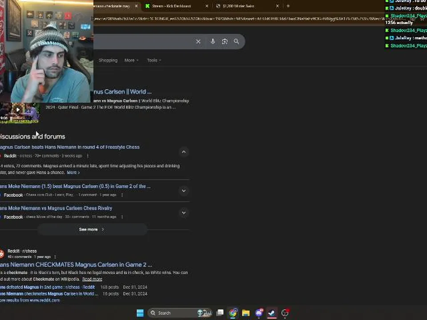Clear the Google search box text
The image size is (427, 320).
point(198,42)
